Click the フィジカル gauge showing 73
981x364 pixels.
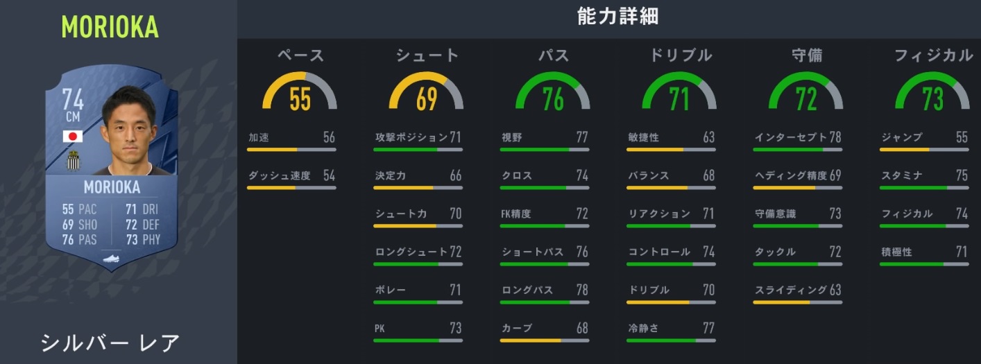point(932,93)
